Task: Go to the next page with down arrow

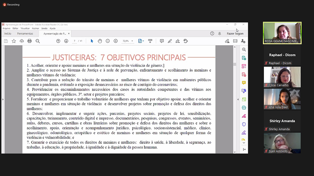Action: 66,41
